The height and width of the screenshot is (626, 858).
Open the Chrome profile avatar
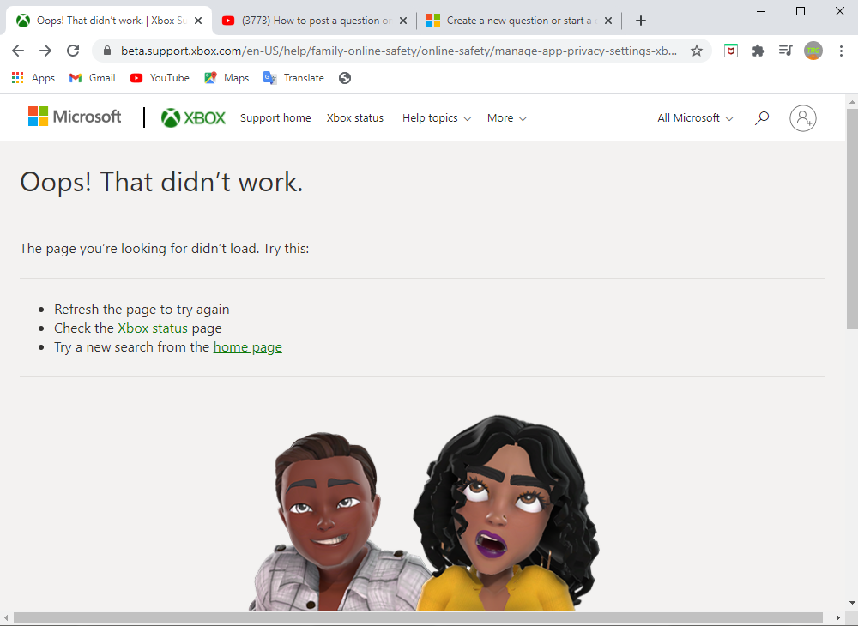point(813,51)
